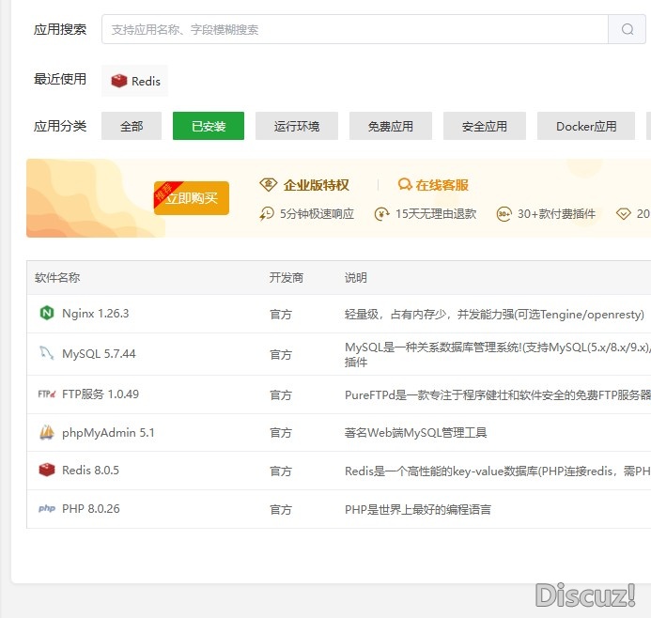Click 软件名称 column header
Image resolution: width=651 pixels, height=618 pixels.
57,278
